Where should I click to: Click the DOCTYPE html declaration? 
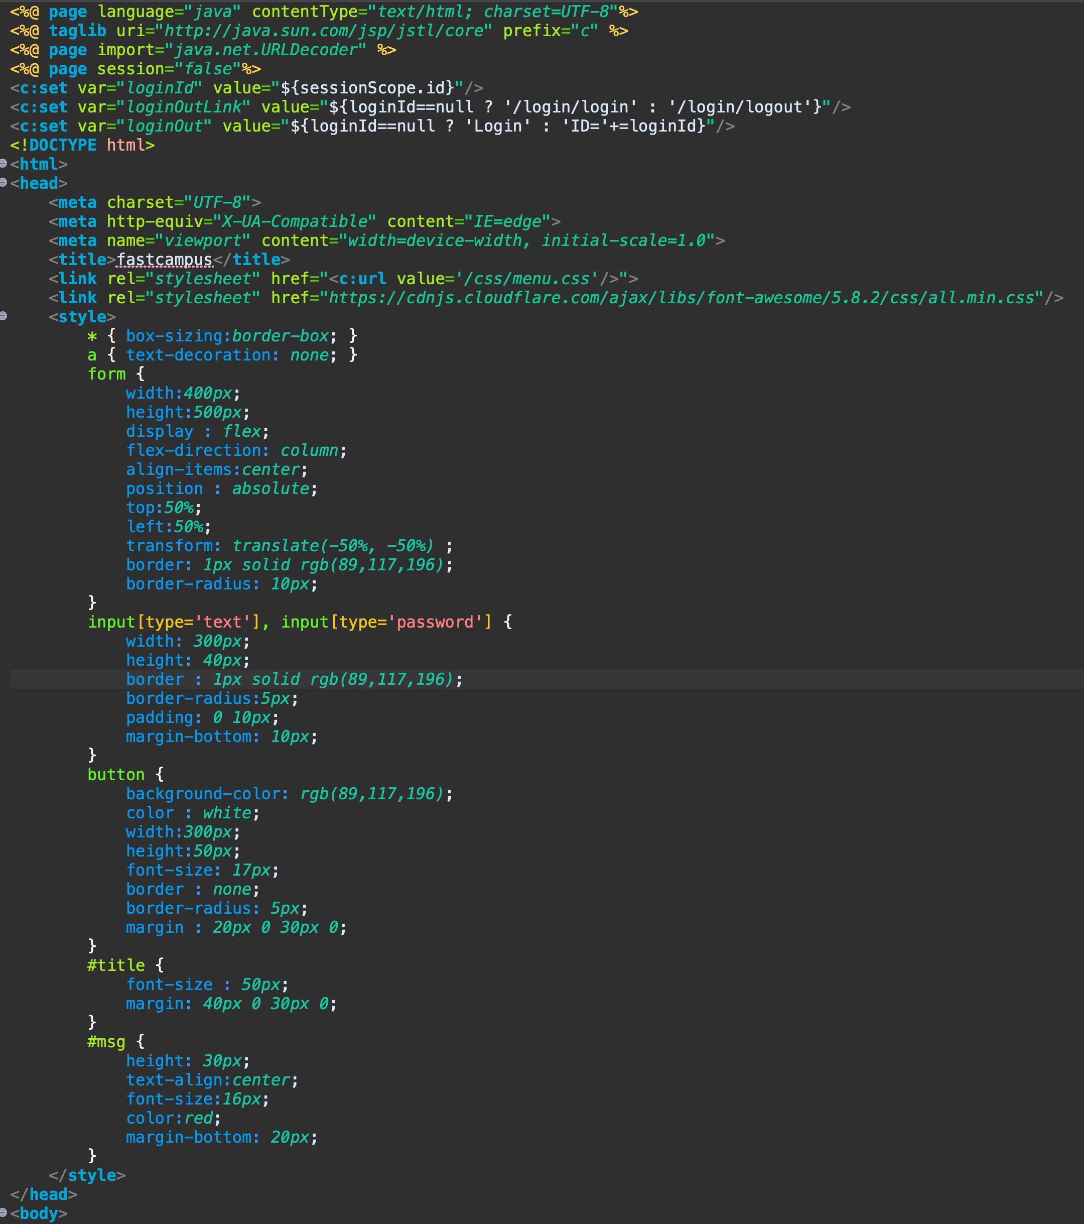(x=82, y=145)
